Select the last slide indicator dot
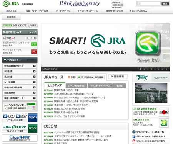 pyautogui.click(x=162, y=69)
